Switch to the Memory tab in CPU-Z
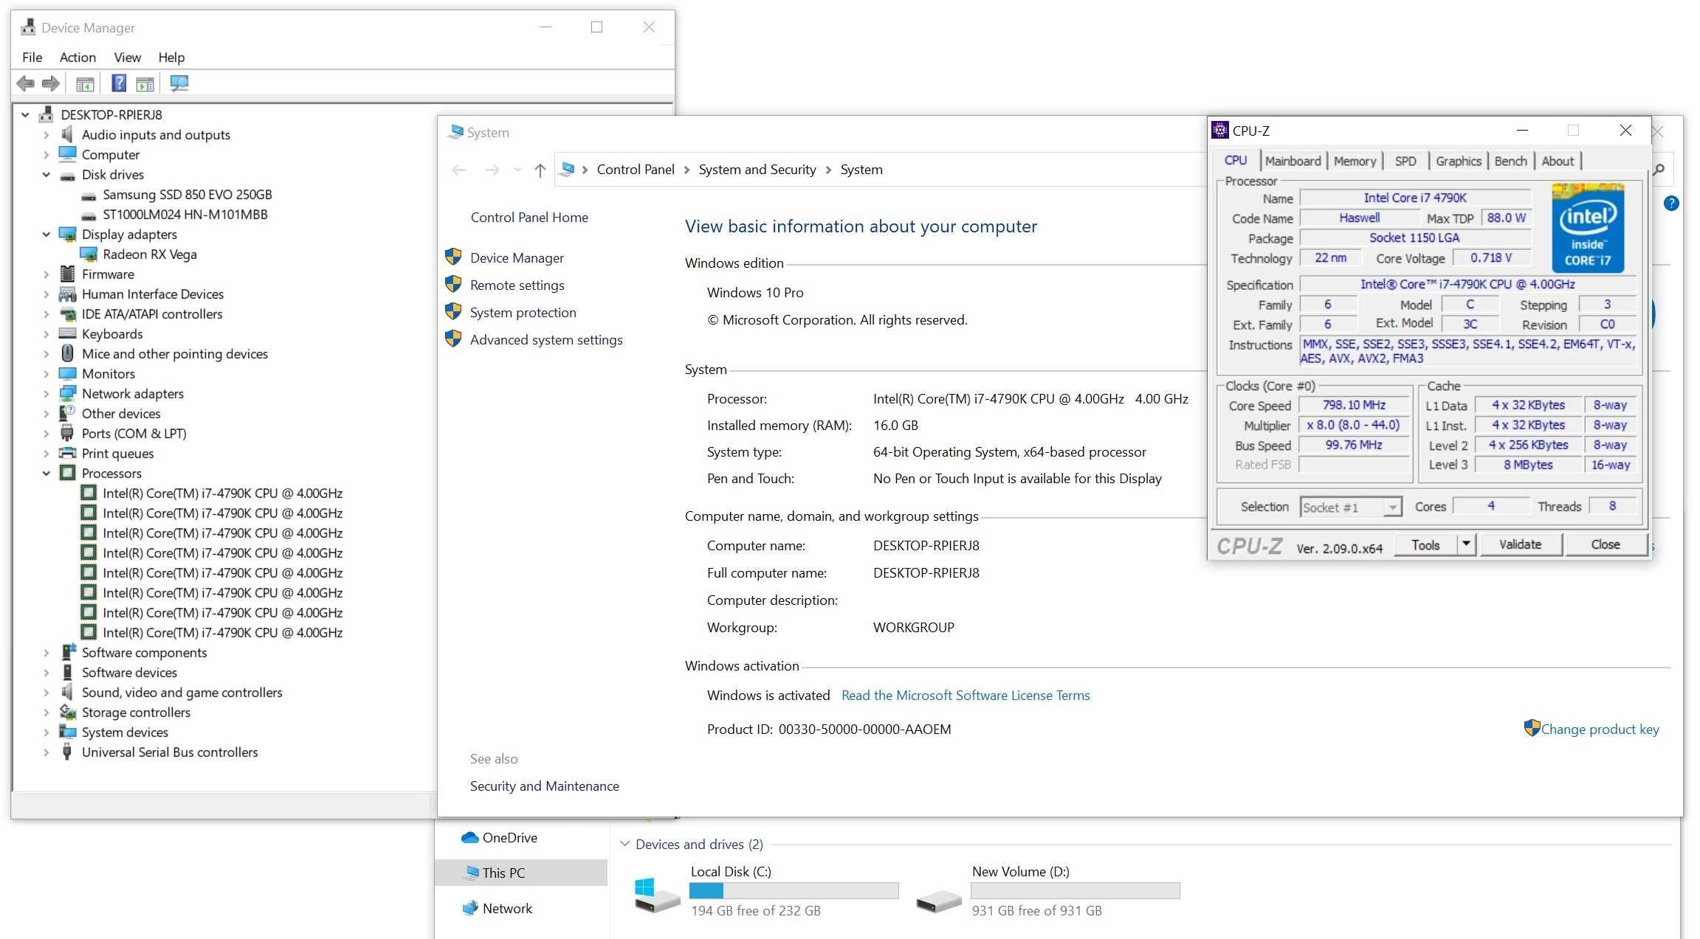This screenshot has width=1700, height=939. [x=1355, y=161]
